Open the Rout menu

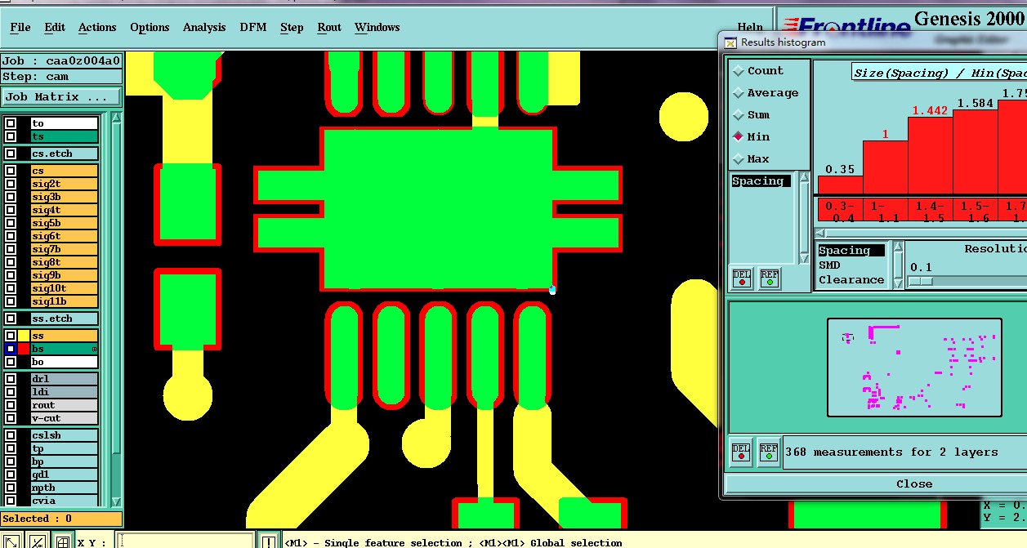329,27
